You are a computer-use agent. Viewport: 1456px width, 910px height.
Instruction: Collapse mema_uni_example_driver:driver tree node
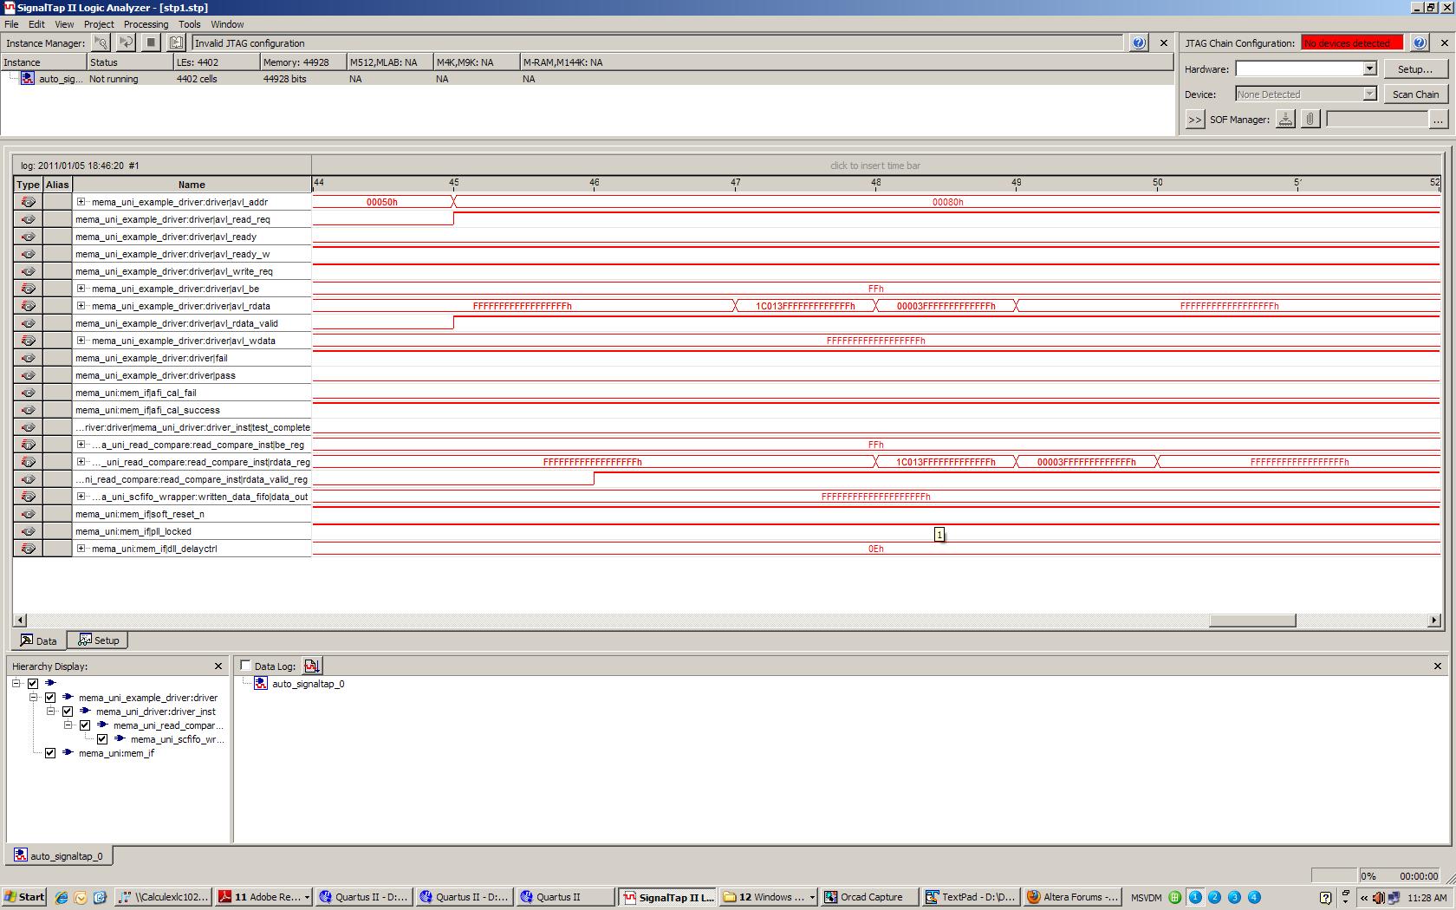pyautogui.click(x=33, y=698)
